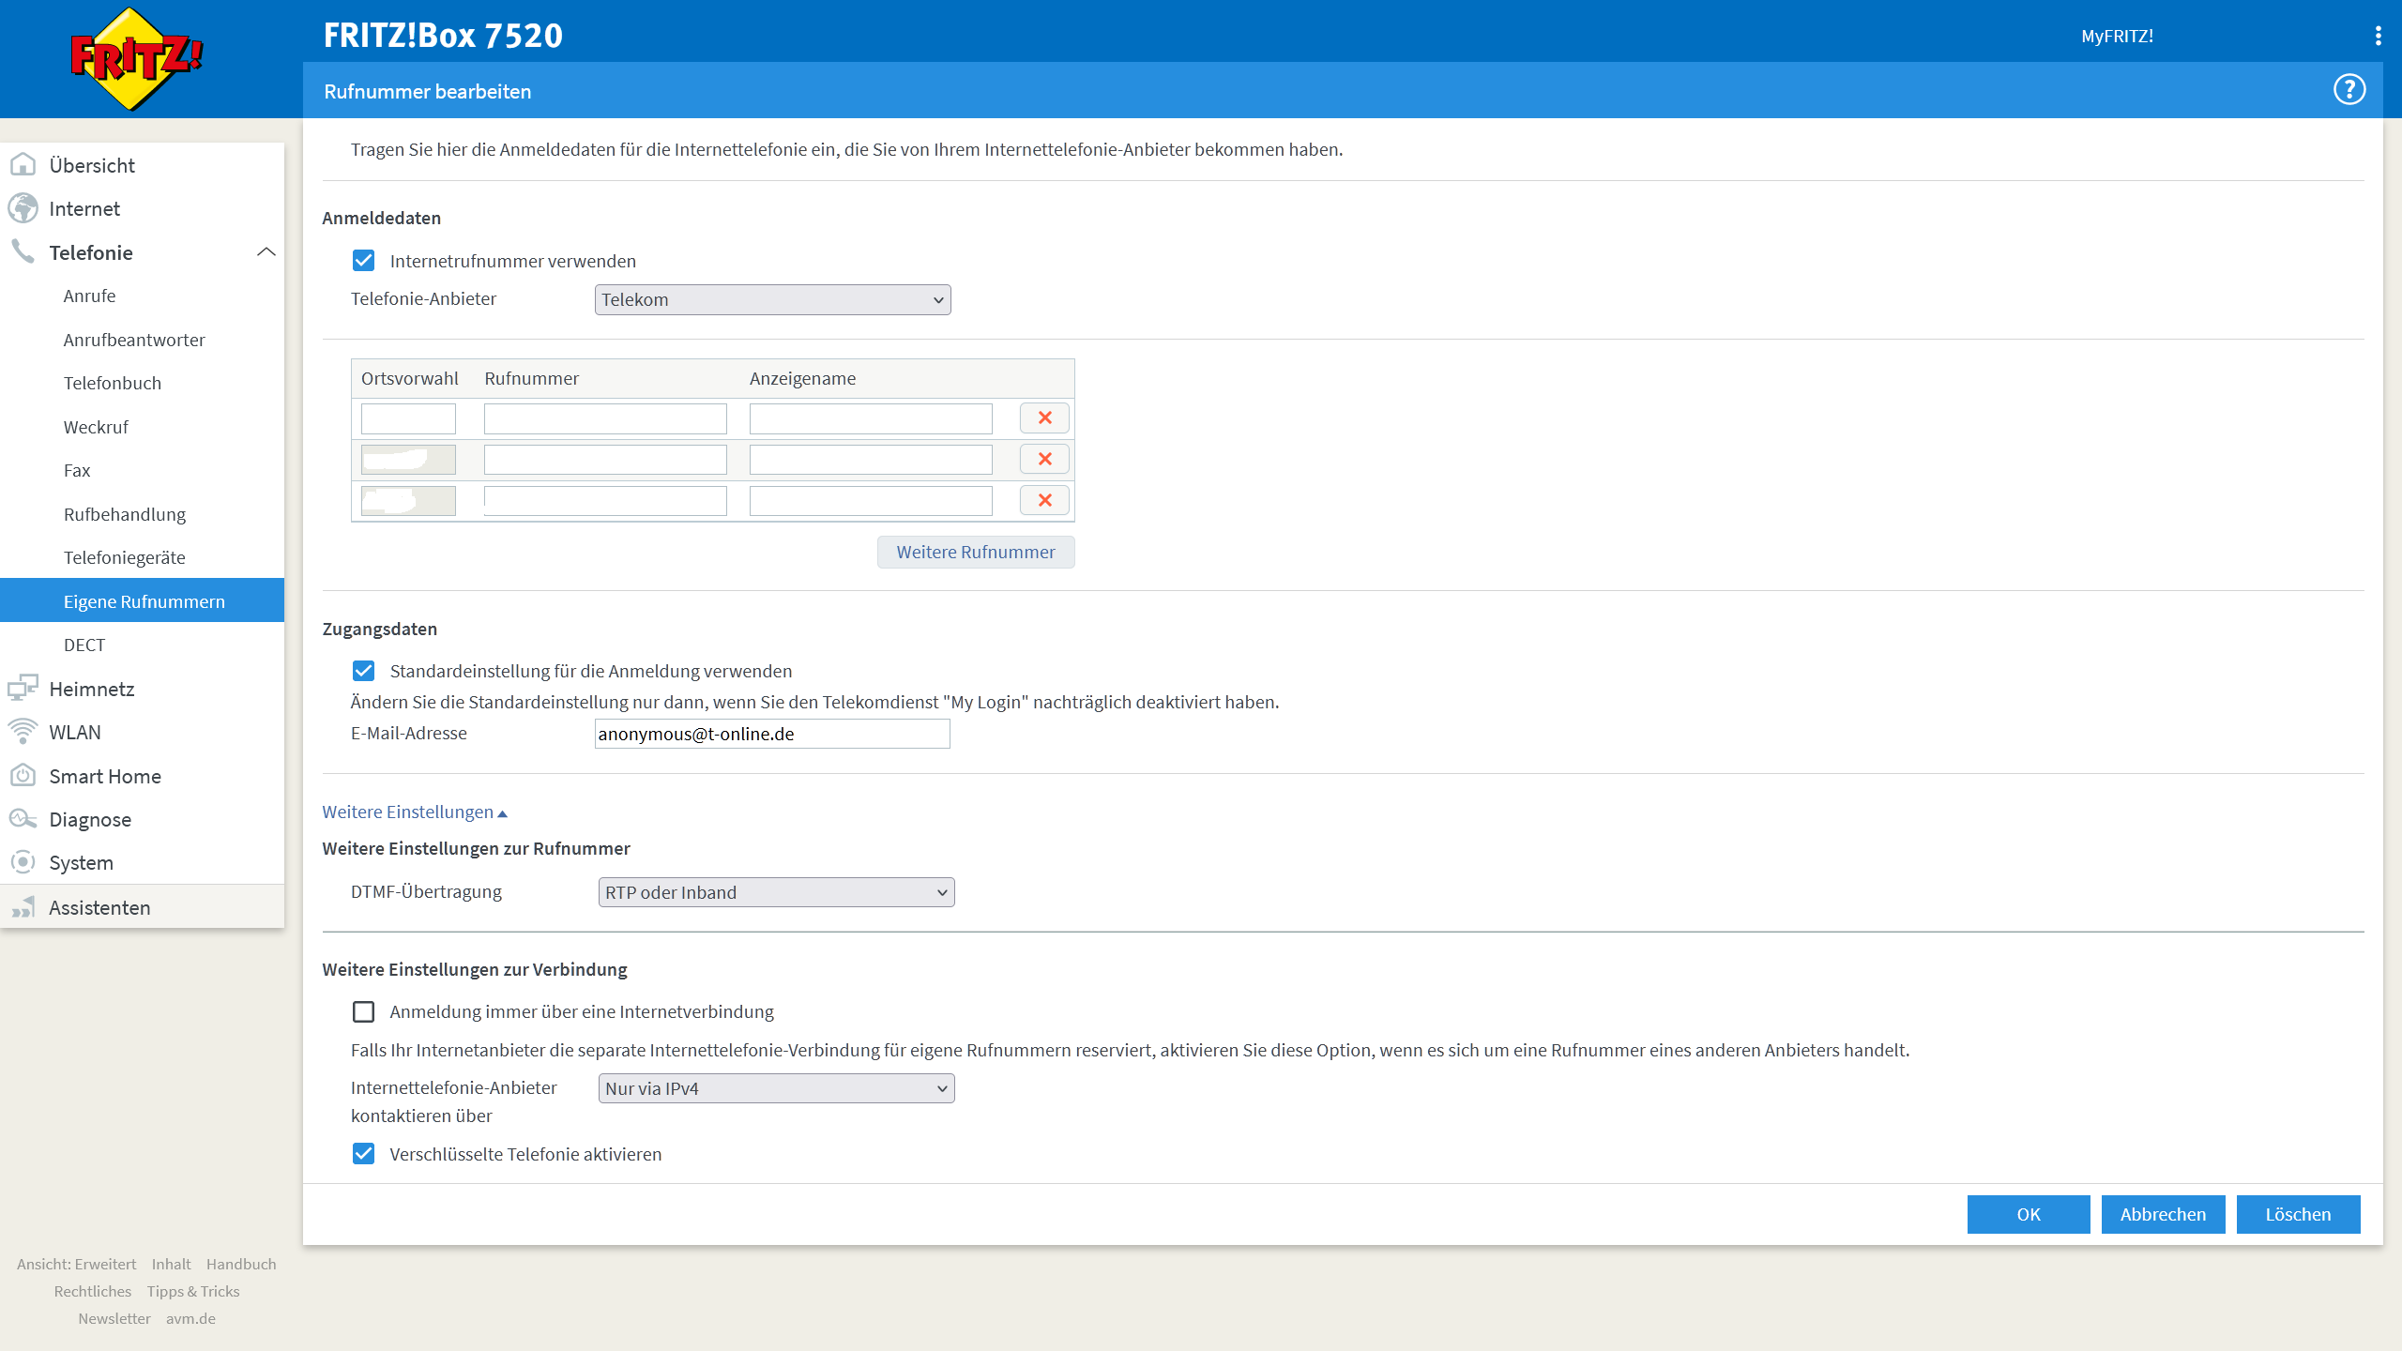Uncheck Internetrufnummer verwenden checkbox
Viewport: 2402px width, 1351px height.
point(363,261)
